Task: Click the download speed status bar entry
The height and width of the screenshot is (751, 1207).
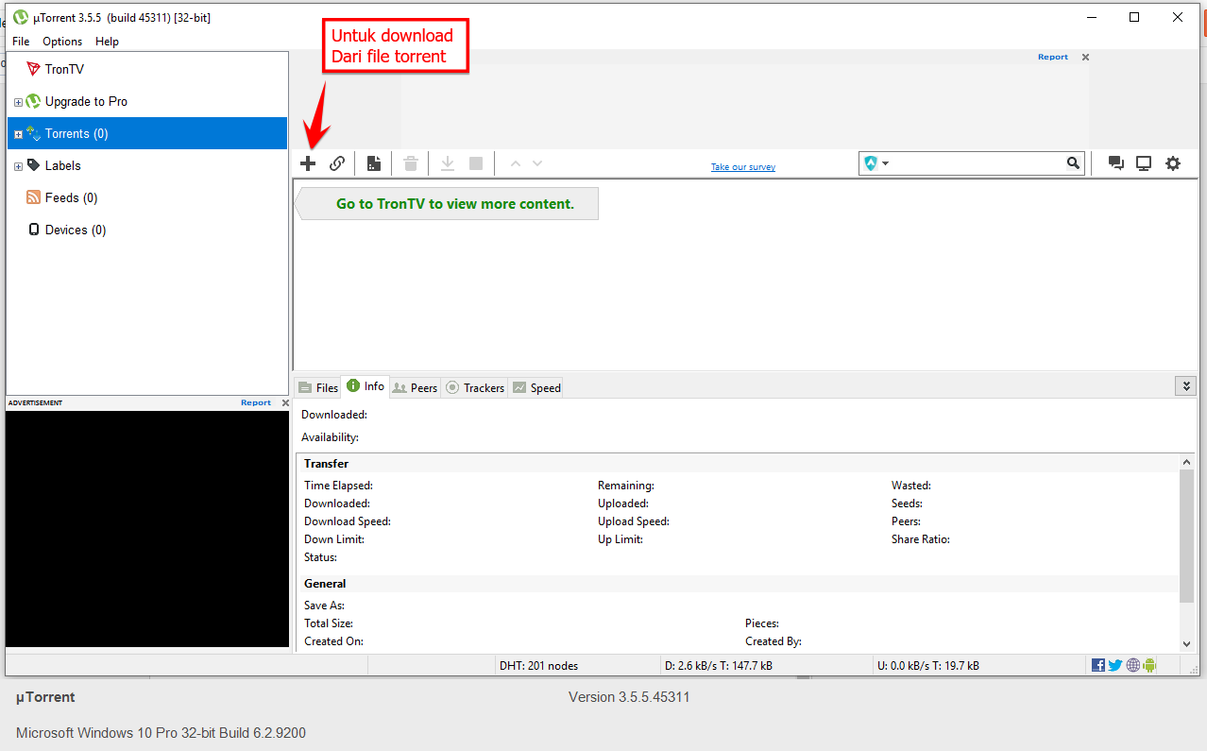Action: [719, 665]
